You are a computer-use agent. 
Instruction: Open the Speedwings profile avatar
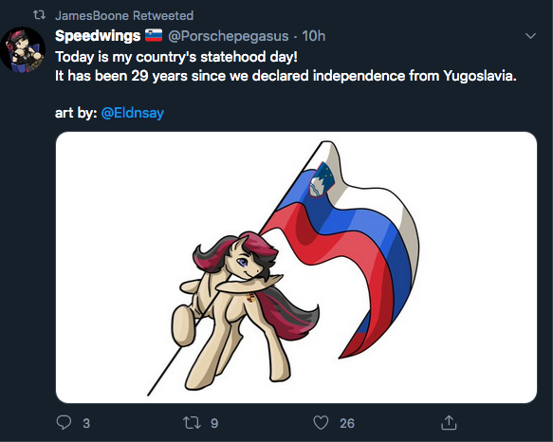point(23,49)
